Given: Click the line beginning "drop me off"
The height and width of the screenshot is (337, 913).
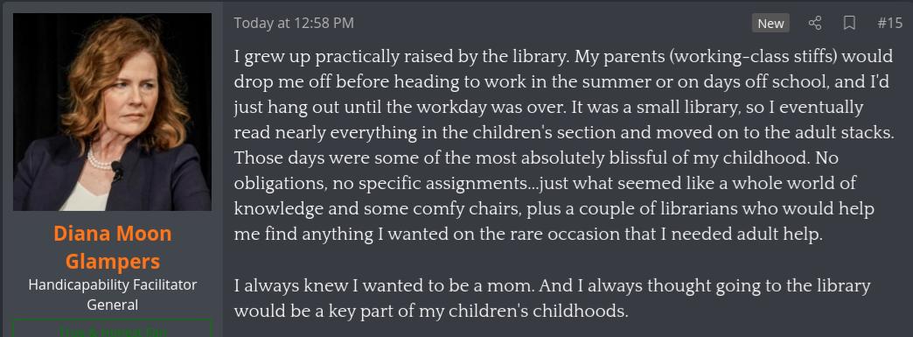Looking at the screenshot, I should click(x=562, y=82).
